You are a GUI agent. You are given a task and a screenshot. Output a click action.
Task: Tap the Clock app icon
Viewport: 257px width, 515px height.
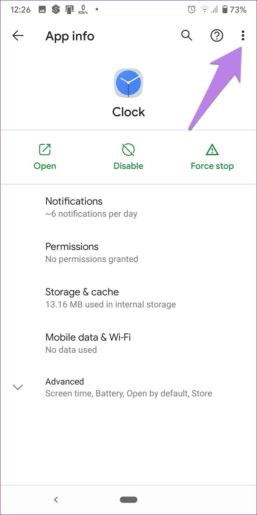coord(128,83)
